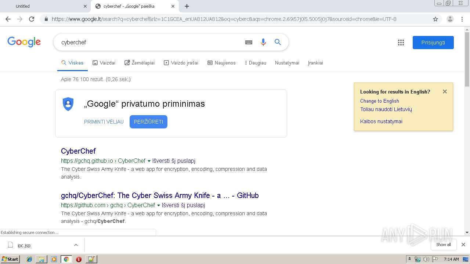
Task: Open the Google apps grid
Action: tap(401, 43)
